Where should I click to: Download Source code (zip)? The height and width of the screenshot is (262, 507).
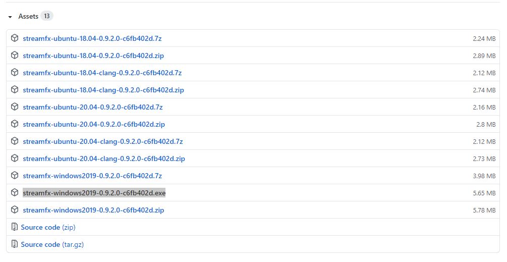click(x=48, y=227)
